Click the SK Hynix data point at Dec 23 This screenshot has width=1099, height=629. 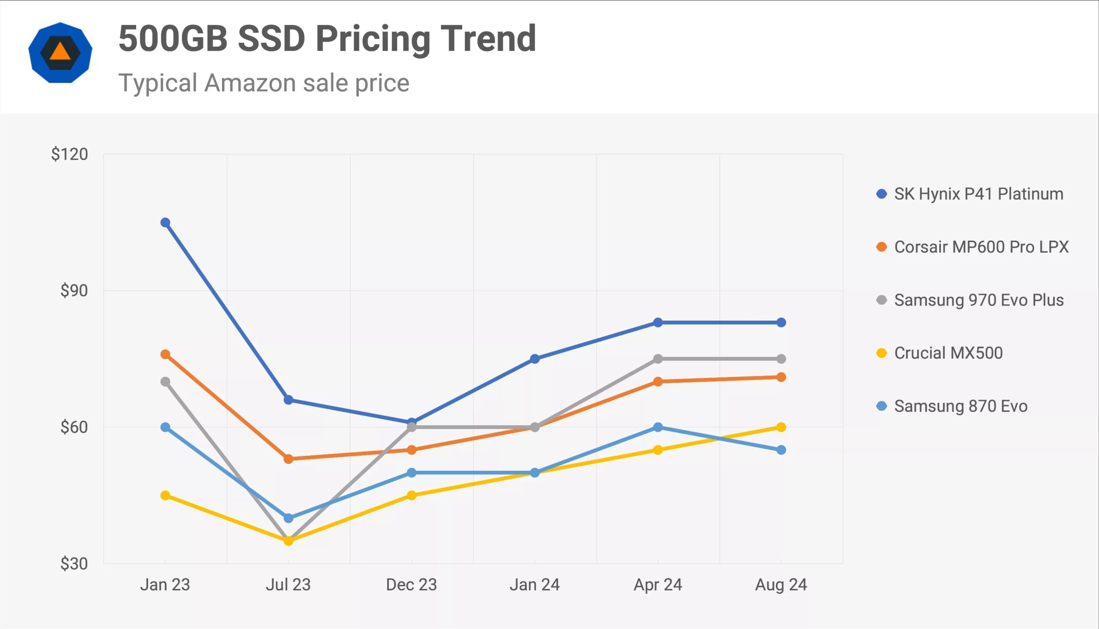coord(411,422)
